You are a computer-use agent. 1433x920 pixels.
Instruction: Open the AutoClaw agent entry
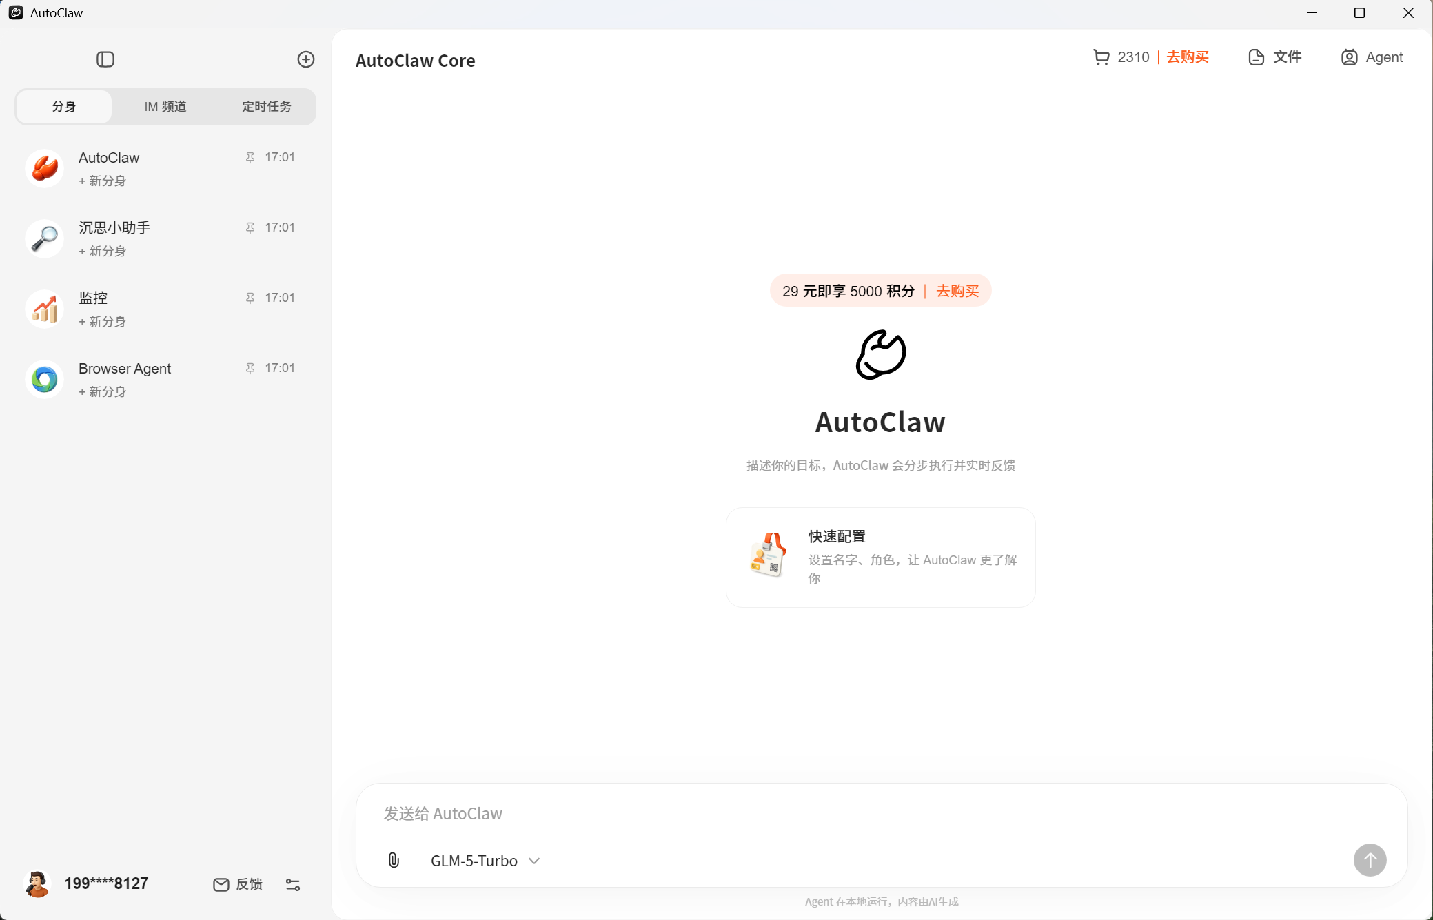(165, 168)
